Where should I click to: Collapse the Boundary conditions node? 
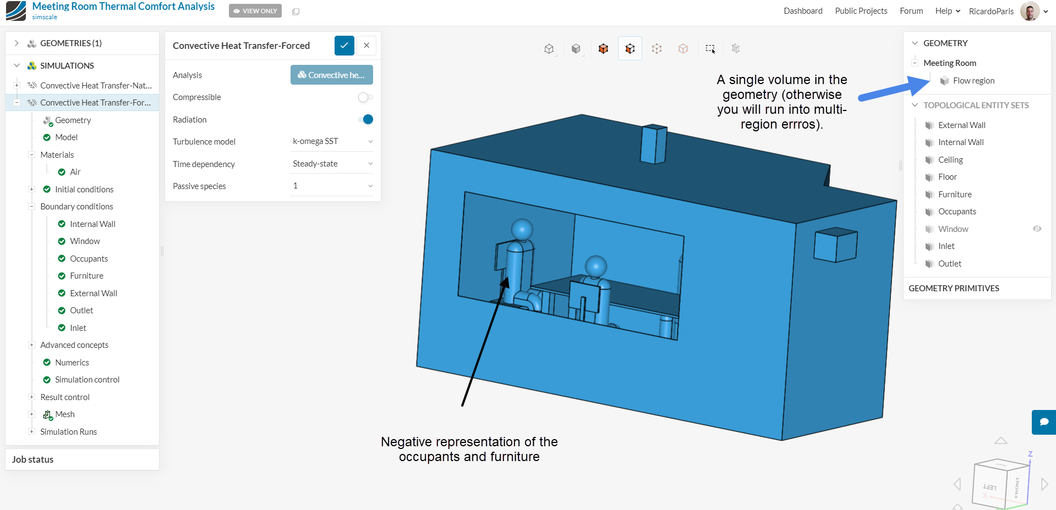pyautogui.click(x=32, y=207)
